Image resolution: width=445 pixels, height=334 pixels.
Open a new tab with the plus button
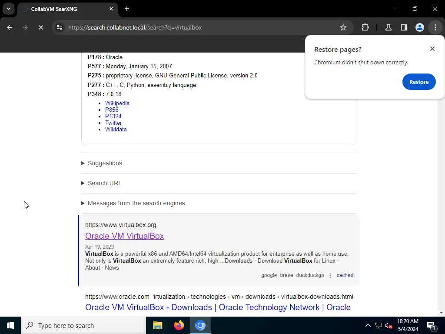(x=127, y=9)
